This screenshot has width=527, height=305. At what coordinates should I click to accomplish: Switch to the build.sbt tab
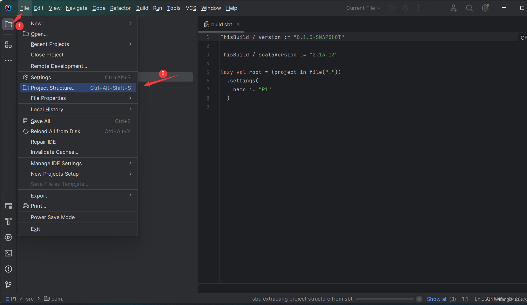coord(222,24)
